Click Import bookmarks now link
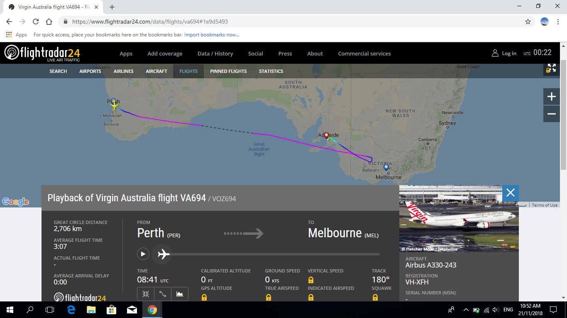 pyautogui.click(x=212, y=35)
